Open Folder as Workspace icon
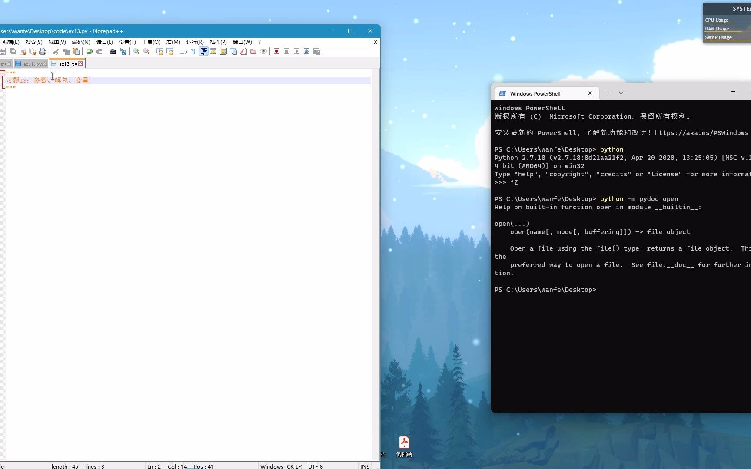The width and height of the screenshot is (751, 469). [x=253, y=51]
